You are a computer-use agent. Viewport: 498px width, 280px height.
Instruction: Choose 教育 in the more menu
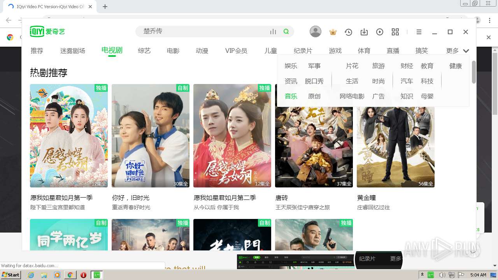(427, 66)
